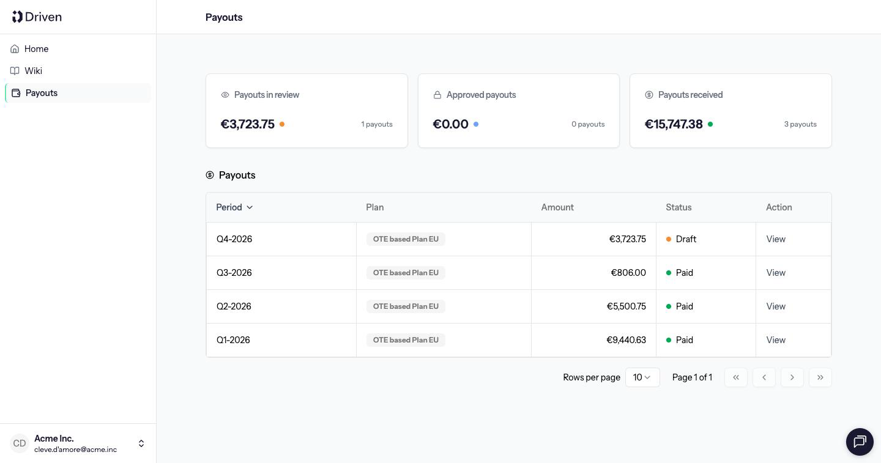Click the Wiki book icon

pos(15,71)
